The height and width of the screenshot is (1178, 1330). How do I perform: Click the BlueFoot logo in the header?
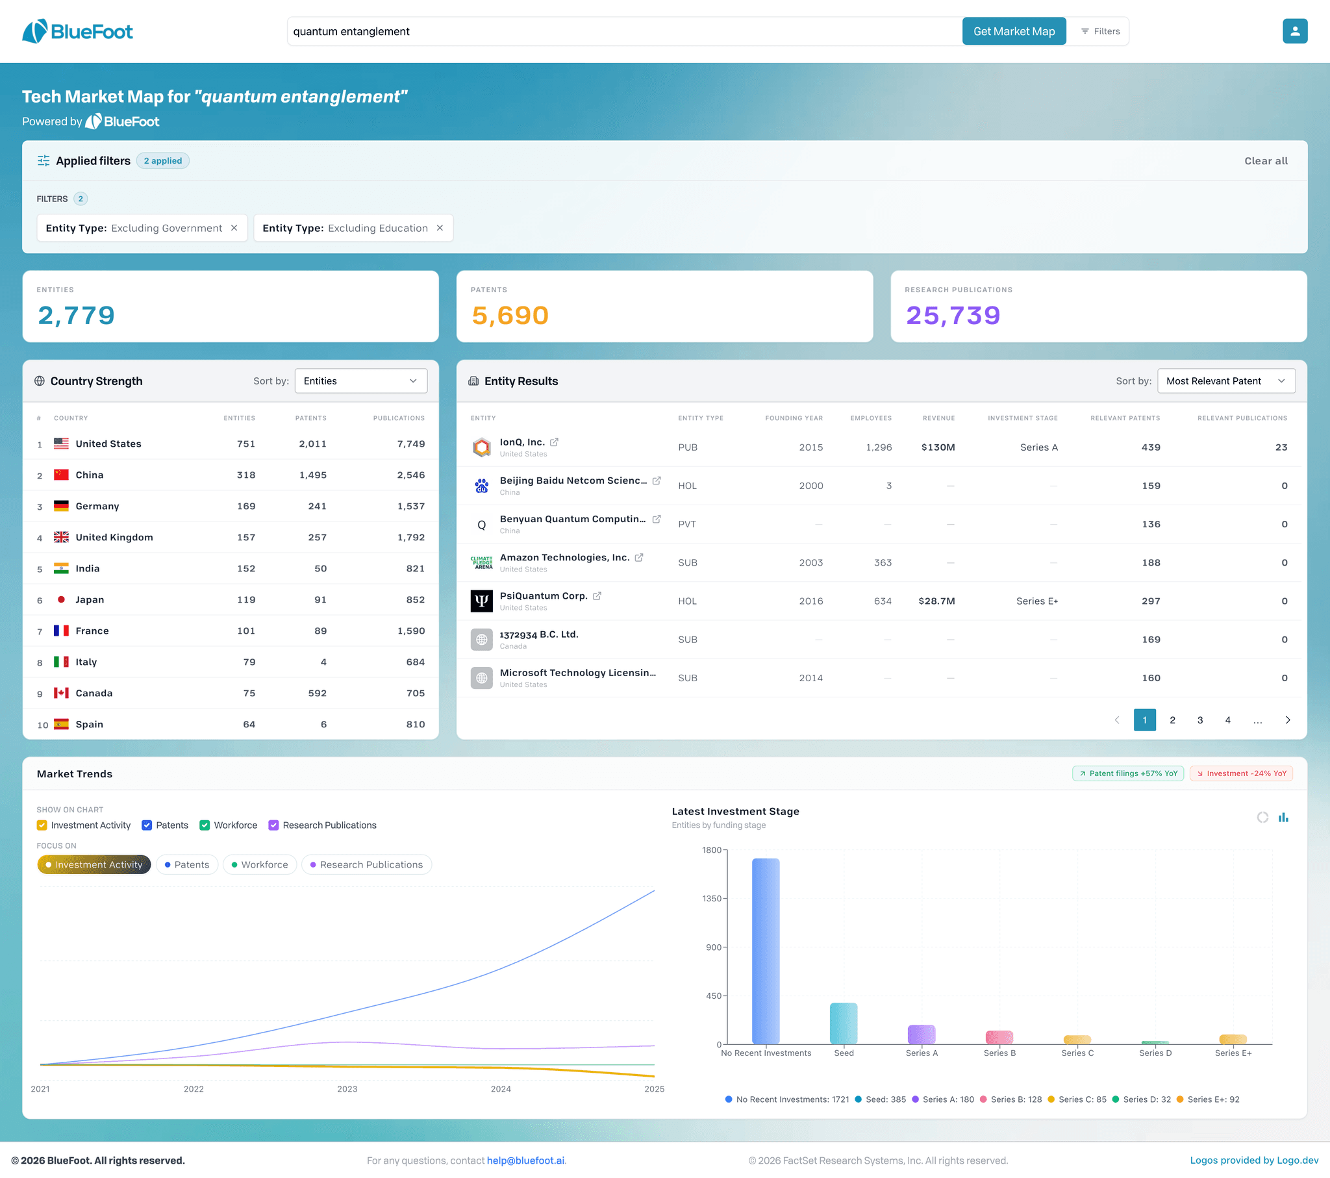click(x=77, y=31)
